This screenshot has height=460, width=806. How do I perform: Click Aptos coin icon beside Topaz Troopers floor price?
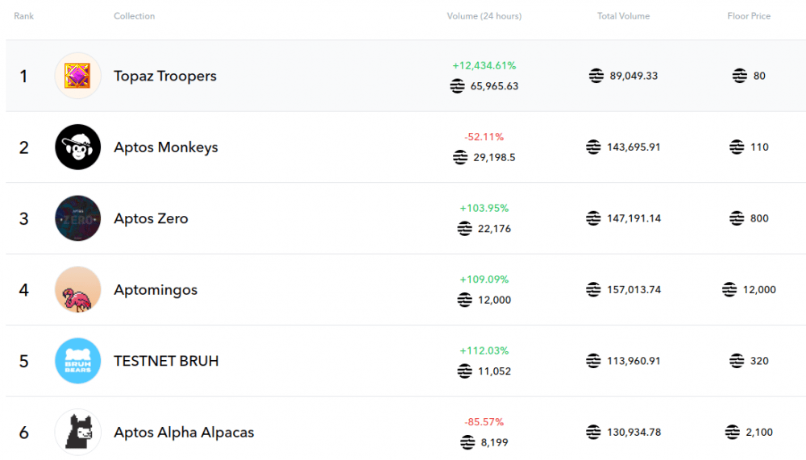point(739,76)
